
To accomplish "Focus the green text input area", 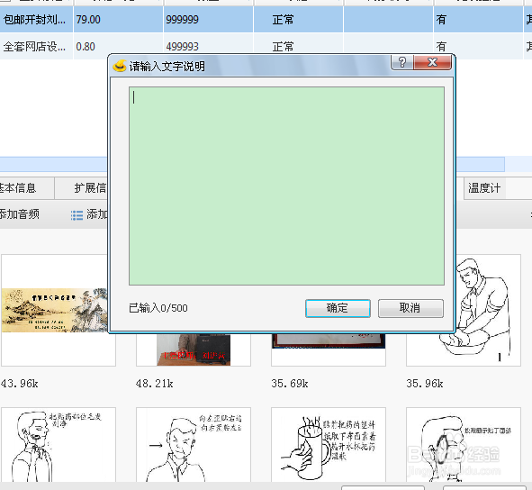I will pyautogui.click(x=286, y=186).
